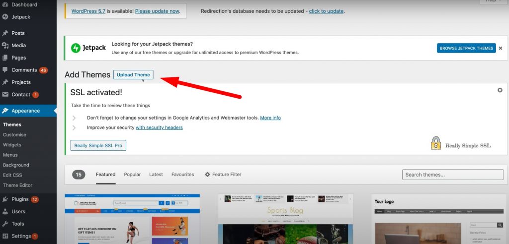
Task: Click the Pages sidebar icon
Action: pos(5,58)
